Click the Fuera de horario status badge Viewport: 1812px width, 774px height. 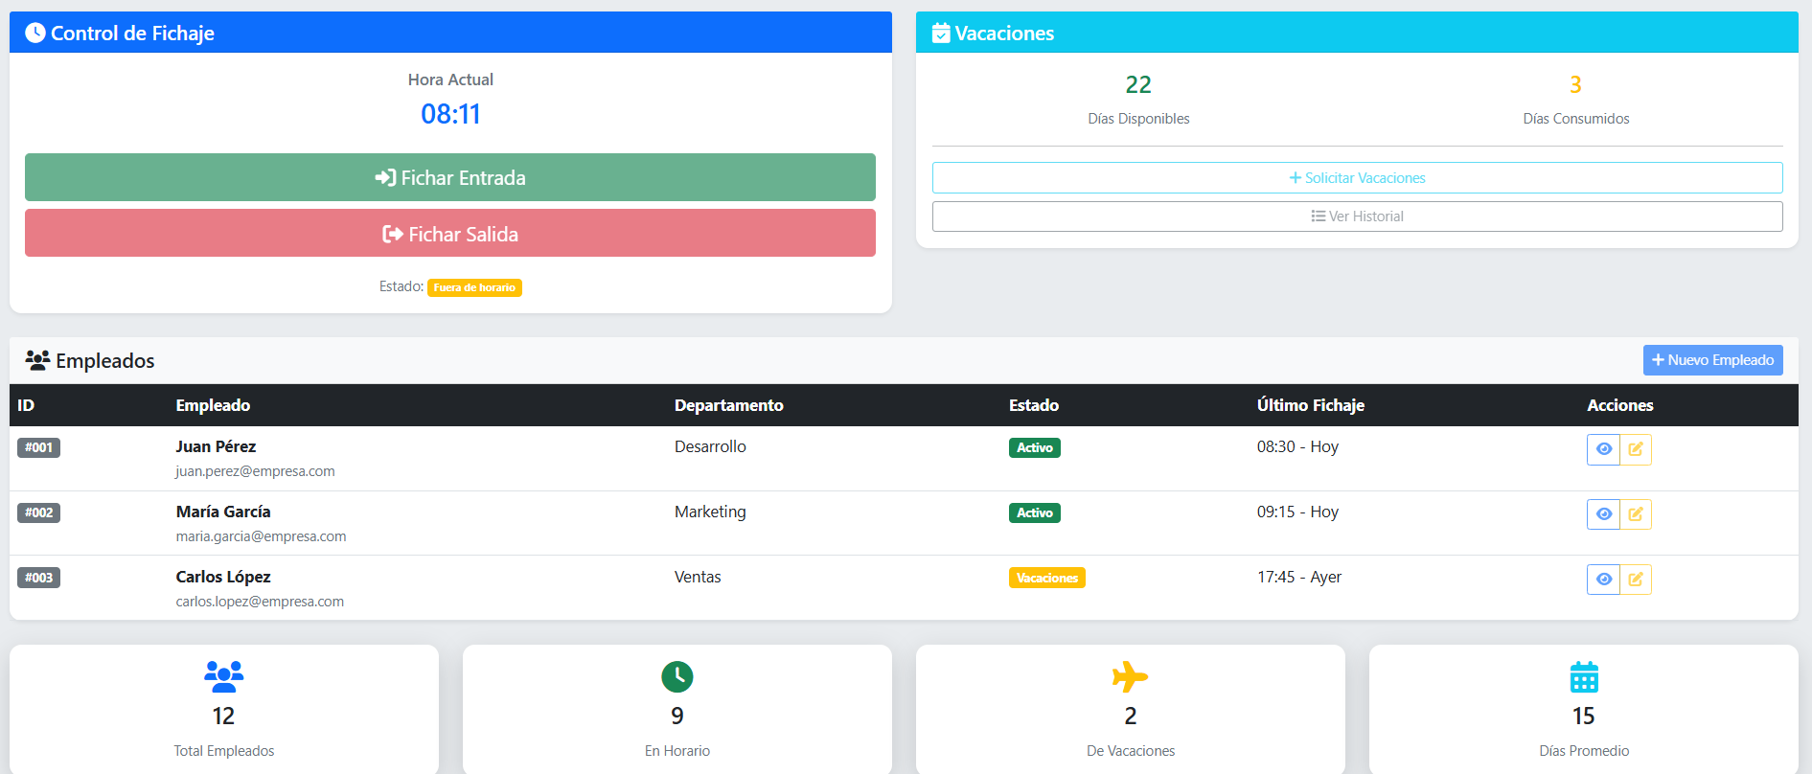point(474,287)
